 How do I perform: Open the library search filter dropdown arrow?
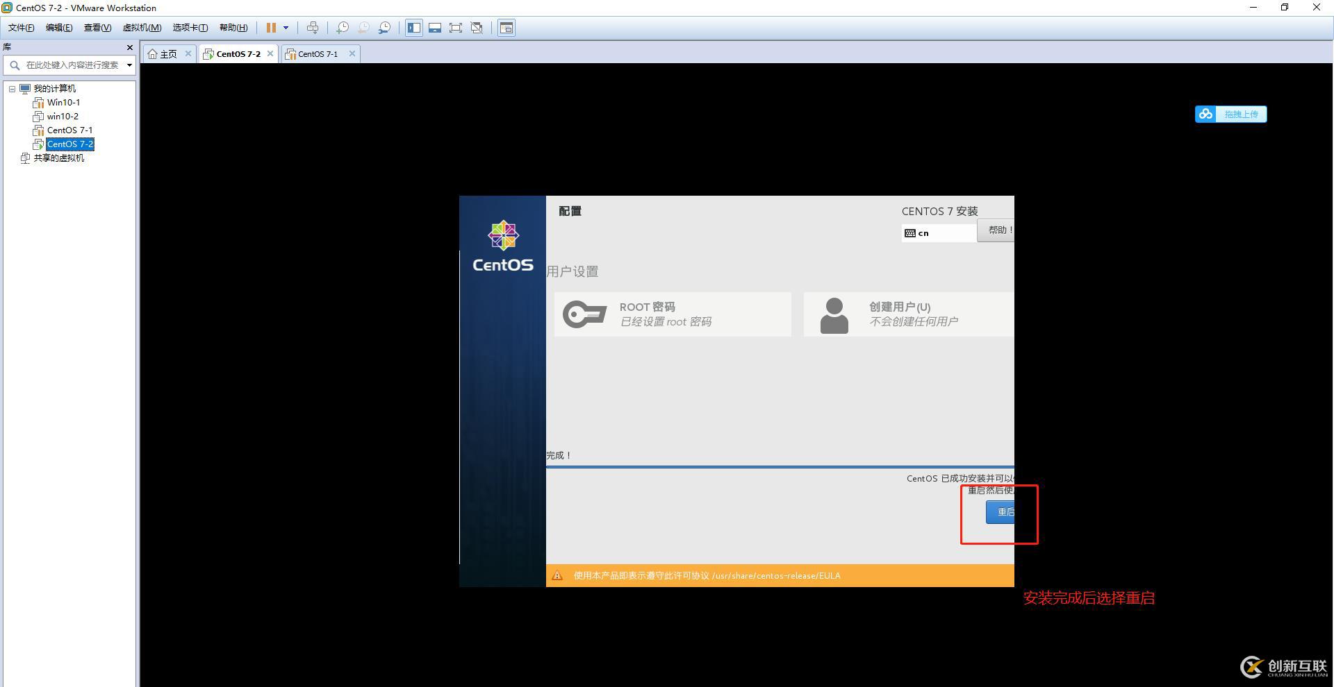[x=129, y=65]
